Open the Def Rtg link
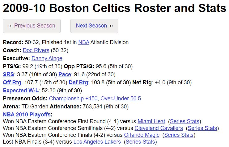This screenshot has height=147, width=229. [x=78, y=82]
